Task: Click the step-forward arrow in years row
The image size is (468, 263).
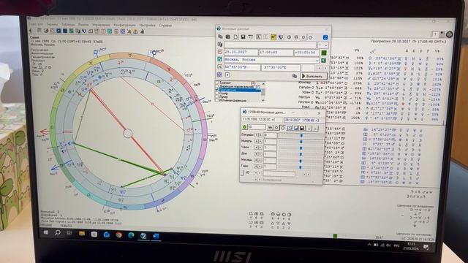Action: point(260,166)
